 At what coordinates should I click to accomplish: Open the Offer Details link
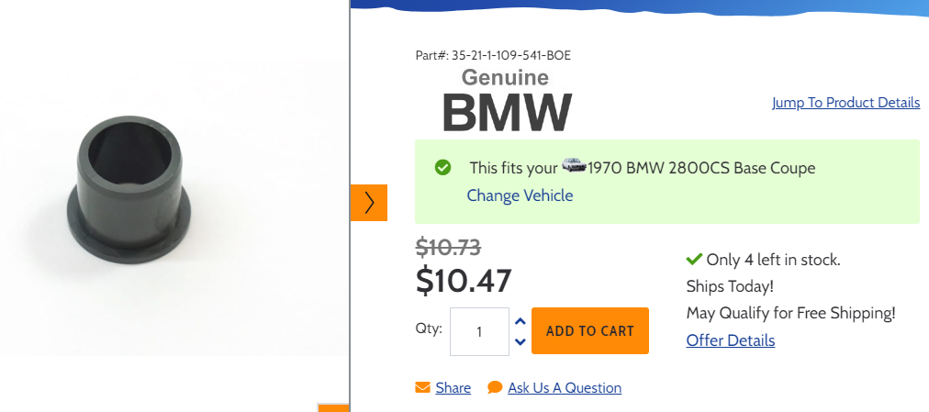point(731,340)
